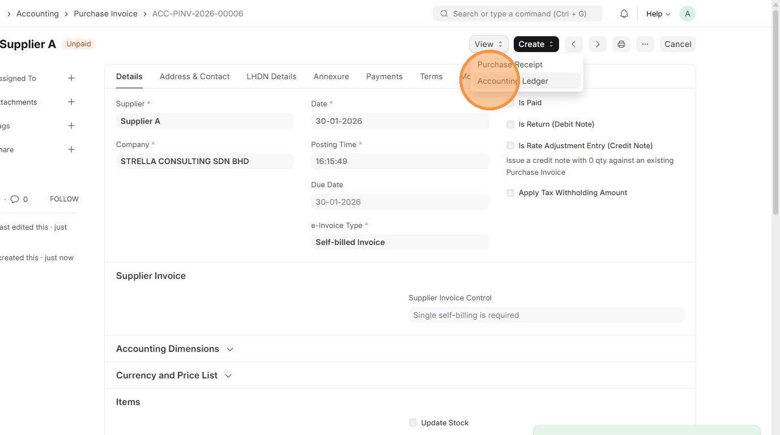Add a tag with plus icon
The width and height of the screenshot is (780, 435).
[x=71, y=126]
